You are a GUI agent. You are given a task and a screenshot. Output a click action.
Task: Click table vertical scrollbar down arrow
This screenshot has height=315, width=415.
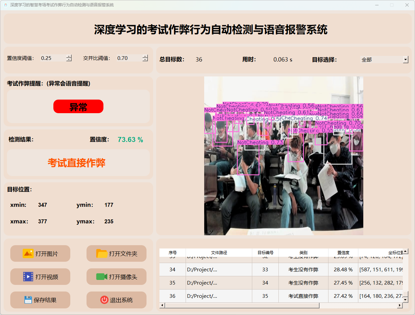(405, 299)
